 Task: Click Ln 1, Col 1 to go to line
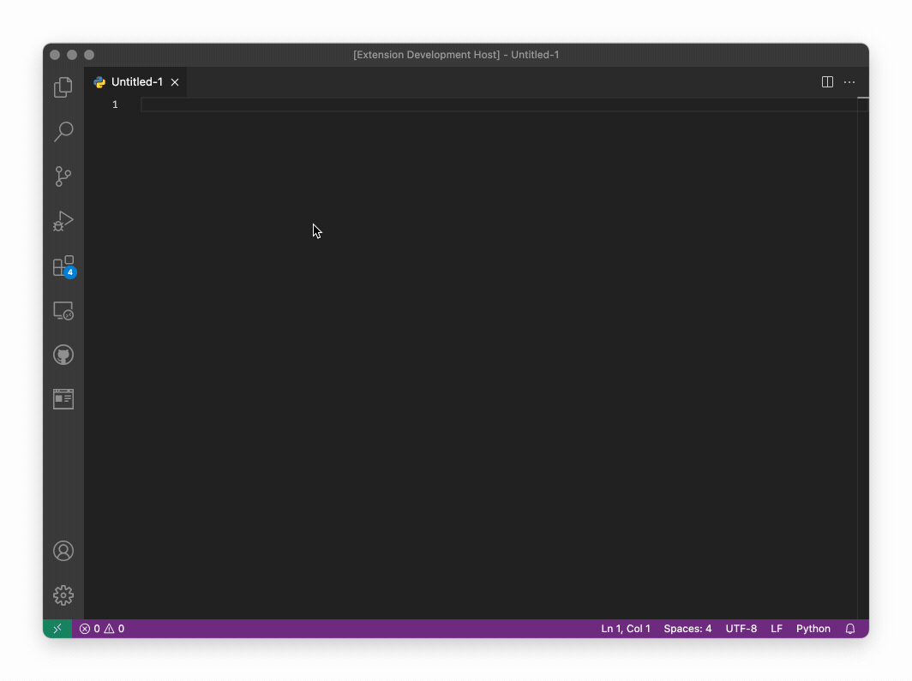coord(625,629)
